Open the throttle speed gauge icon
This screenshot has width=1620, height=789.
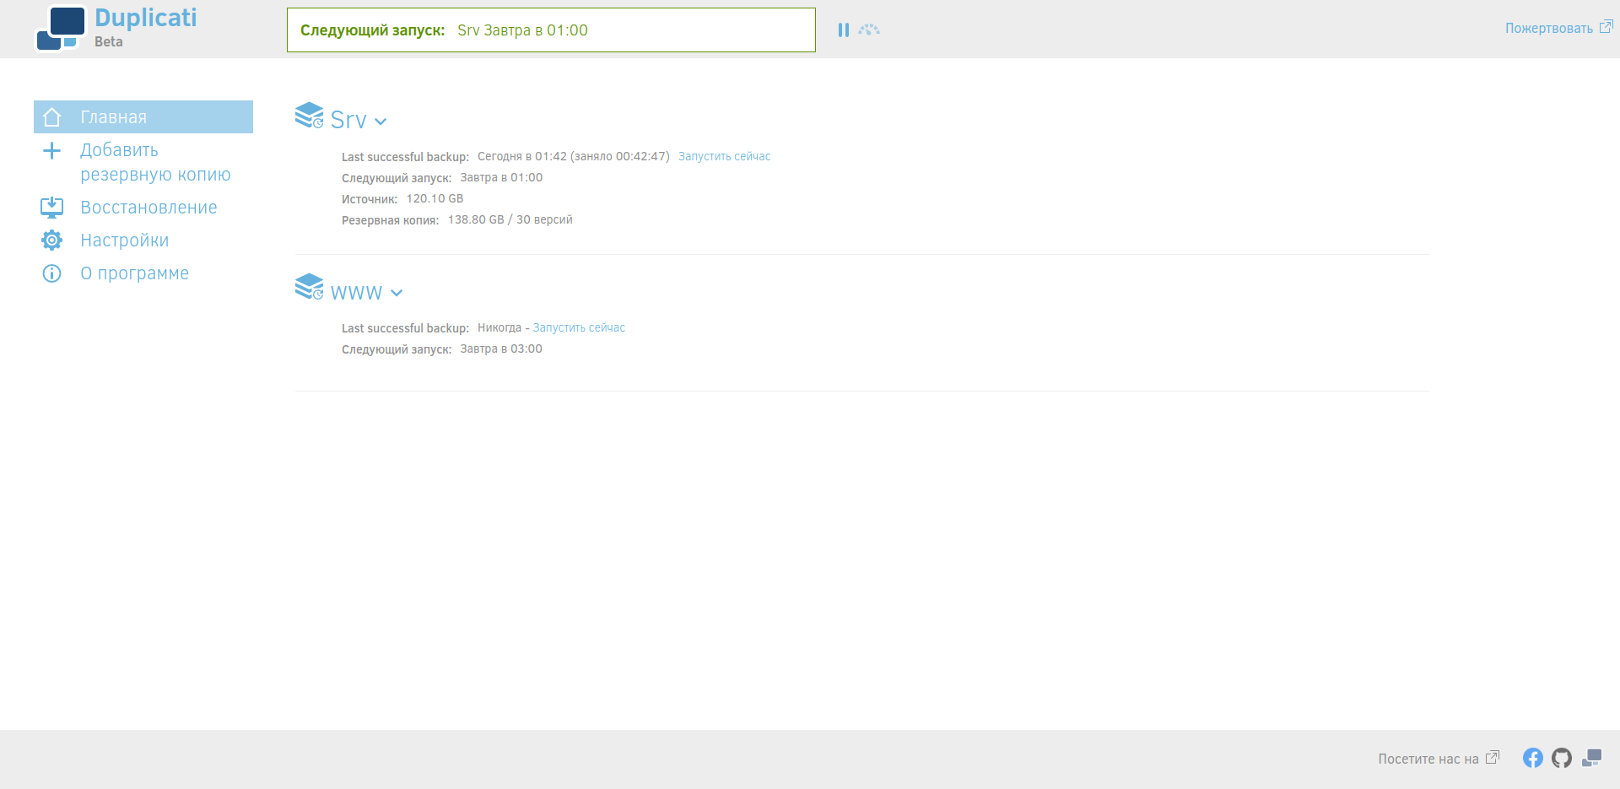click(x=869, y=30)
